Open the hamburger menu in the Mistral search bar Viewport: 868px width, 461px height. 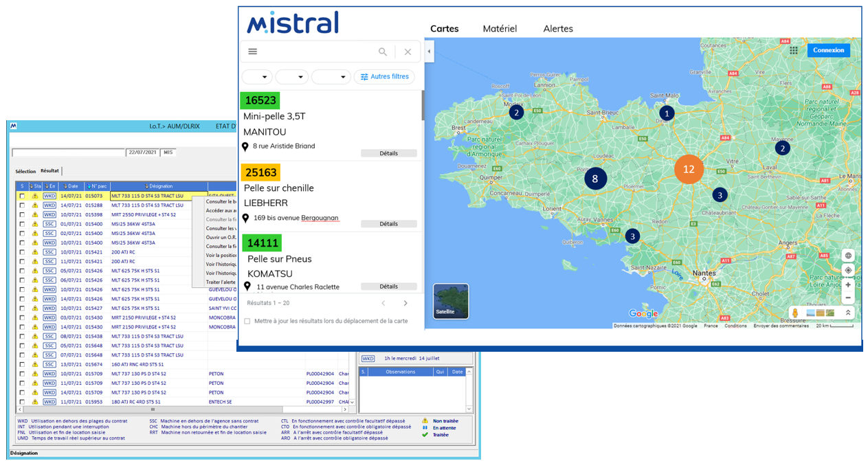click(x=252, y=52)
